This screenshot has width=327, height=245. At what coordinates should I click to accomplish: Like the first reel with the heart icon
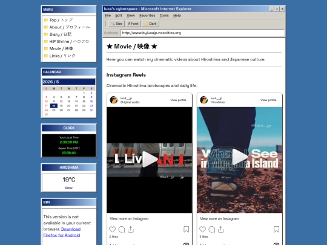click(112, 229)
